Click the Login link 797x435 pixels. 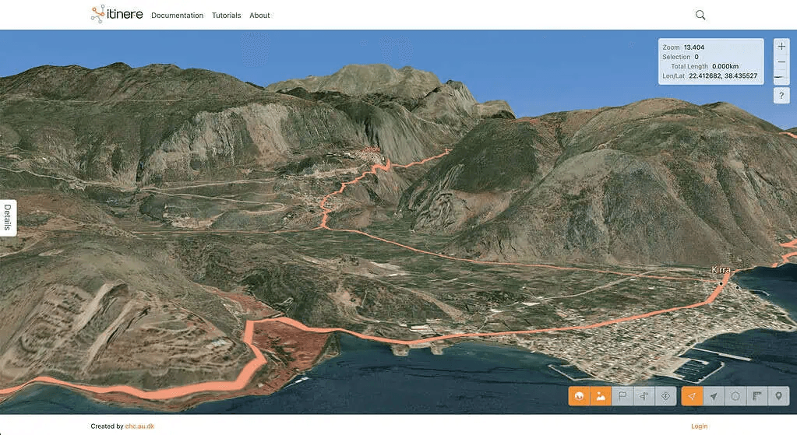coord(699,426)
